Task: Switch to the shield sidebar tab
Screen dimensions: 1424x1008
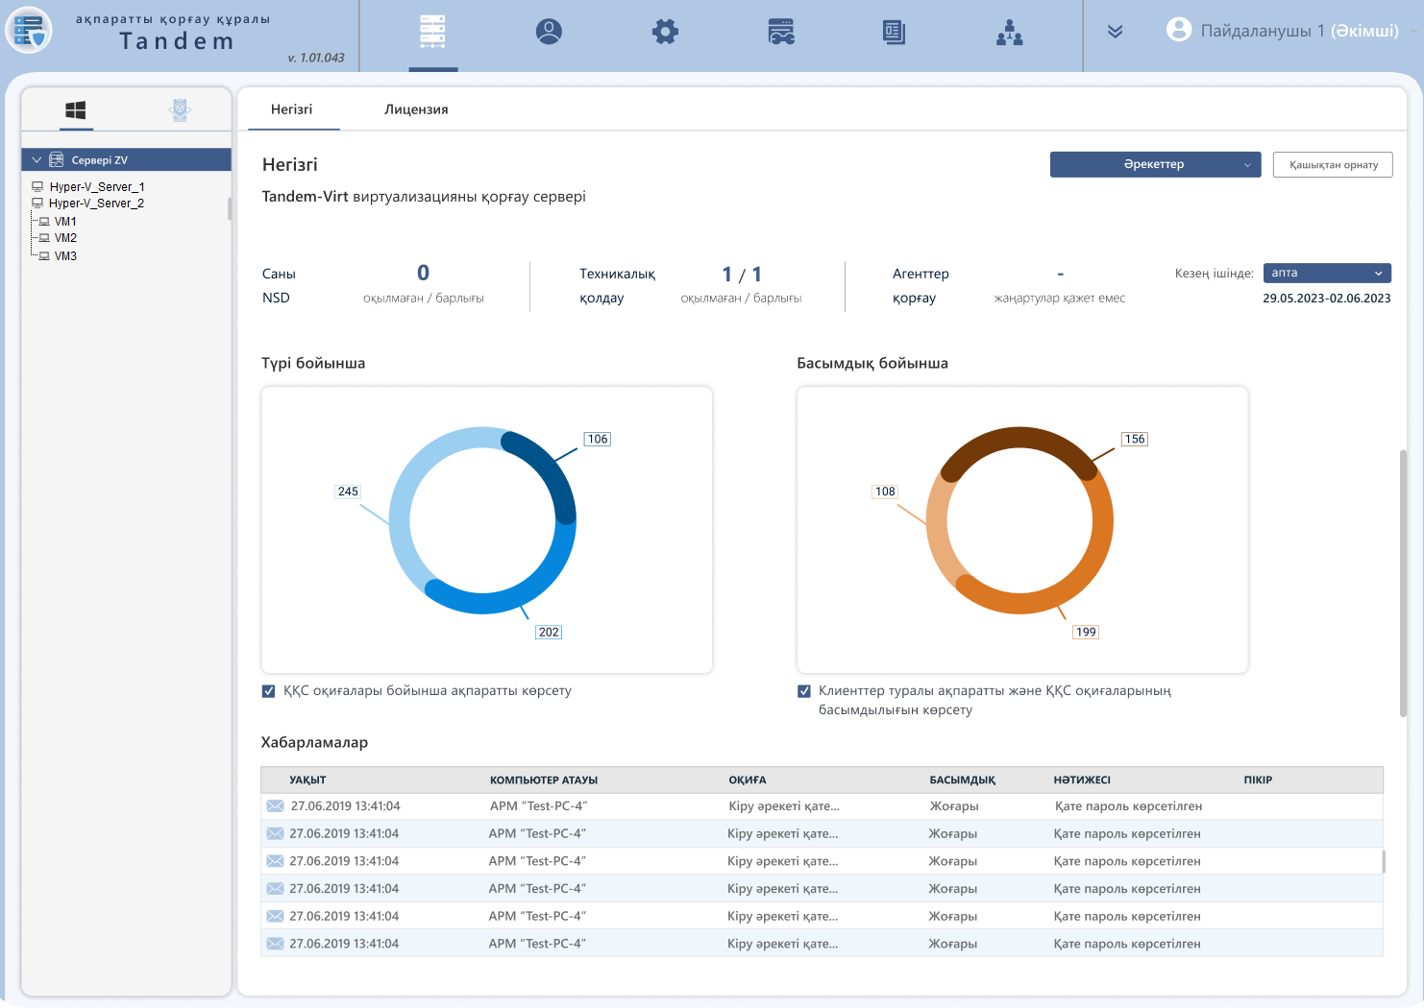Action: pos(180,110)
